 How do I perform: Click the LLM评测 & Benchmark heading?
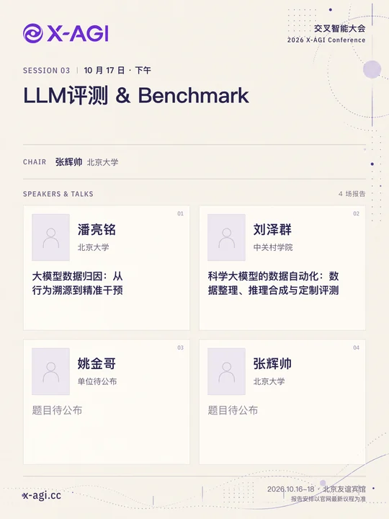pyautogui.click(x=135, y=95)
